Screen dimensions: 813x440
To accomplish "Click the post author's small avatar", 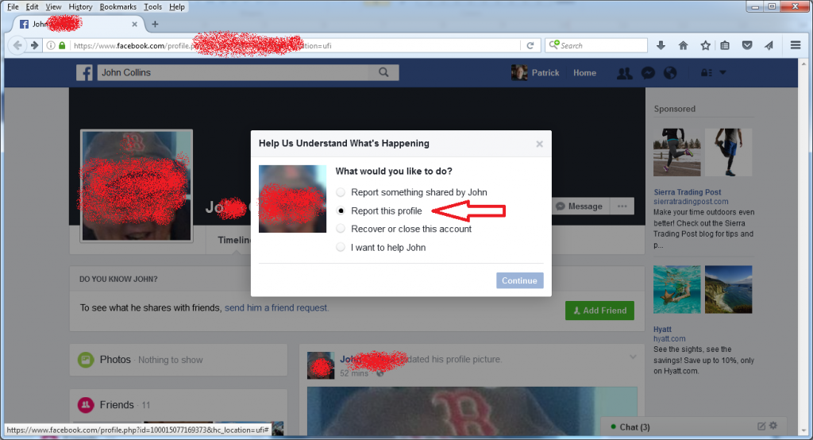I will pyautogui.click(x=321, y=365).
